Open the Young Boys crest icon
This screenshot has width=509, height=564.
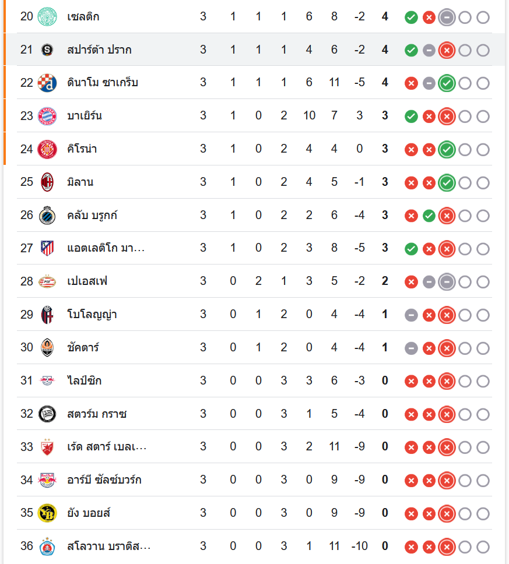pos(47,513)
